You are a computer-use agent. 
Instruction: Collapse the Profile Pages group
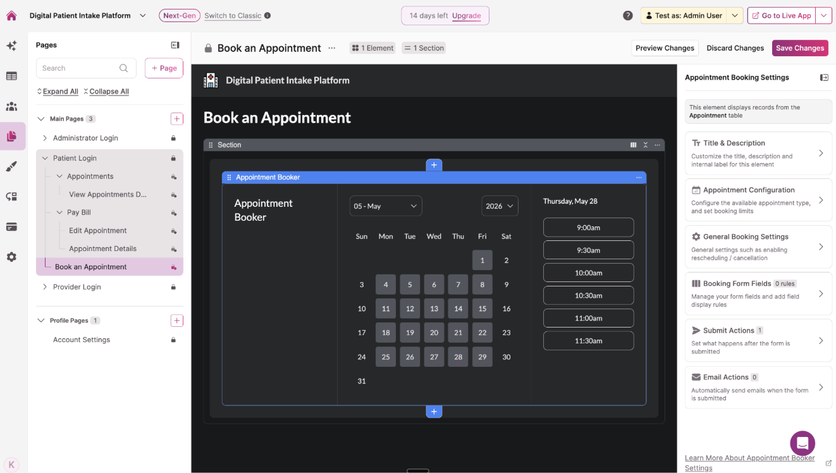pos(41,321)
